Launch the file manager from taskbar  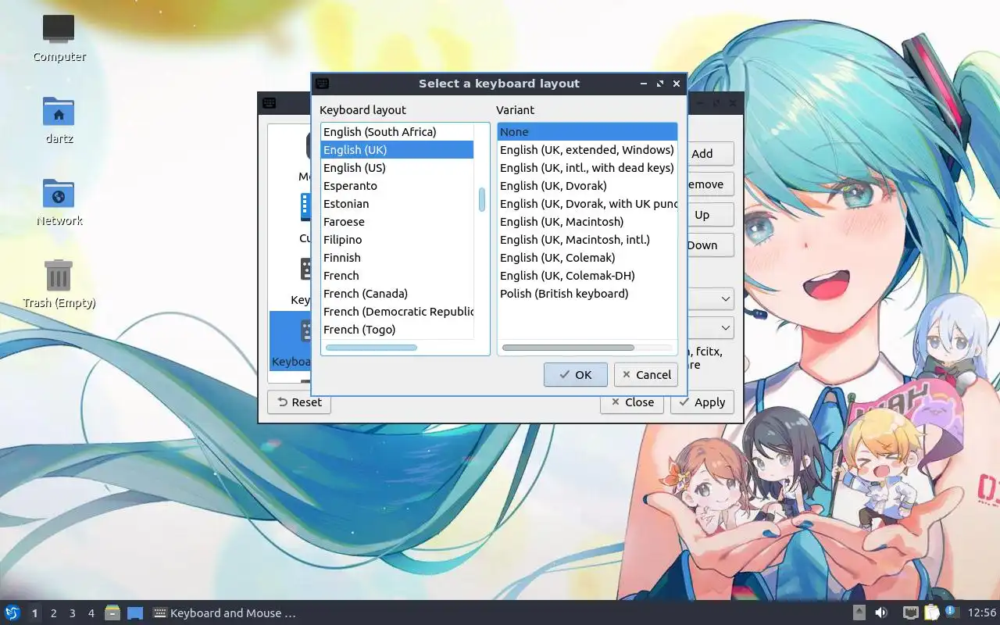tap(112, 613)
